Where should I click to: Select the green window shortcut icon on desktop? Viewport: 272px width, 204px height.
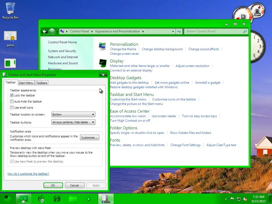click(x=10, y=63)
